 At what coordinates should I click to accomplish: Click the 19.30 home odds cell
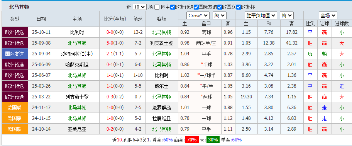[246, 97]
